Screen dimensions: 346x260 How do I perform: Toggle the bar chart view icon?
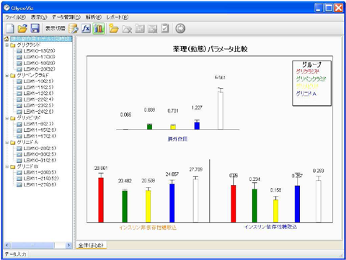[99, 29]
